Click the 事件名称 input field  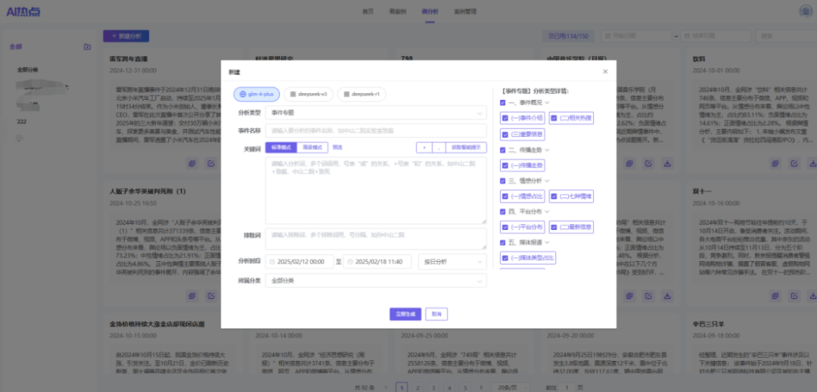[376, 130]
